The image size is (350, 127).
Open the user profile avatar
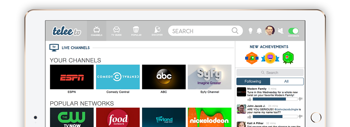click(x=270, y=31)
